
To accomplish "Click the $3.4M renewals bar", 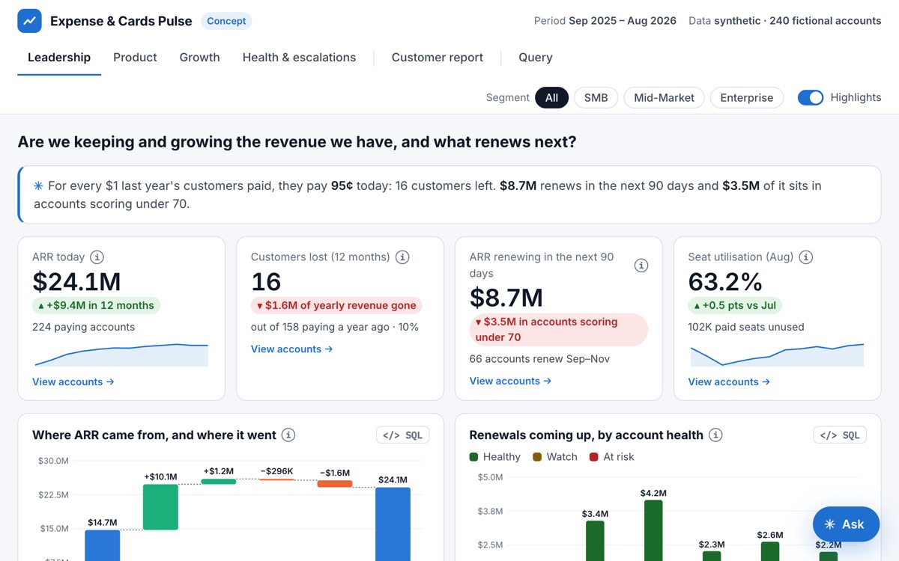I will pos(595,541).
